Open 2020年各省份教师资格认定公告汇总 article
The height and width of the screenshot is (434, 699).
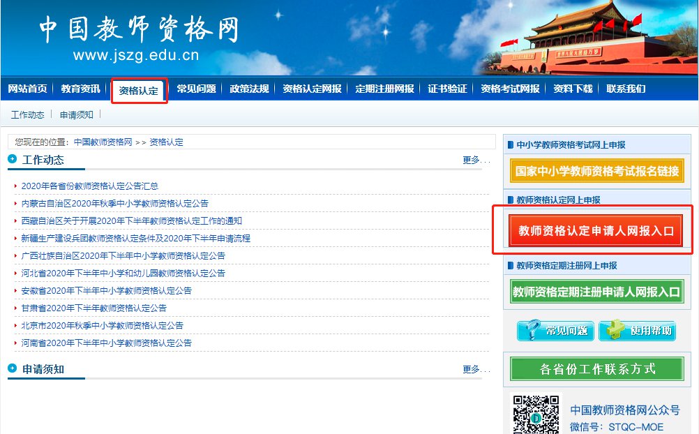[x=90, y=186]
